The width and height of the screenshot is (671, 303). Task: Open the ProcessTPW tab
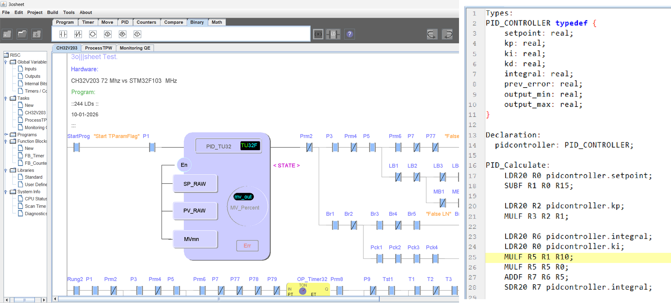tap(99, 48)
